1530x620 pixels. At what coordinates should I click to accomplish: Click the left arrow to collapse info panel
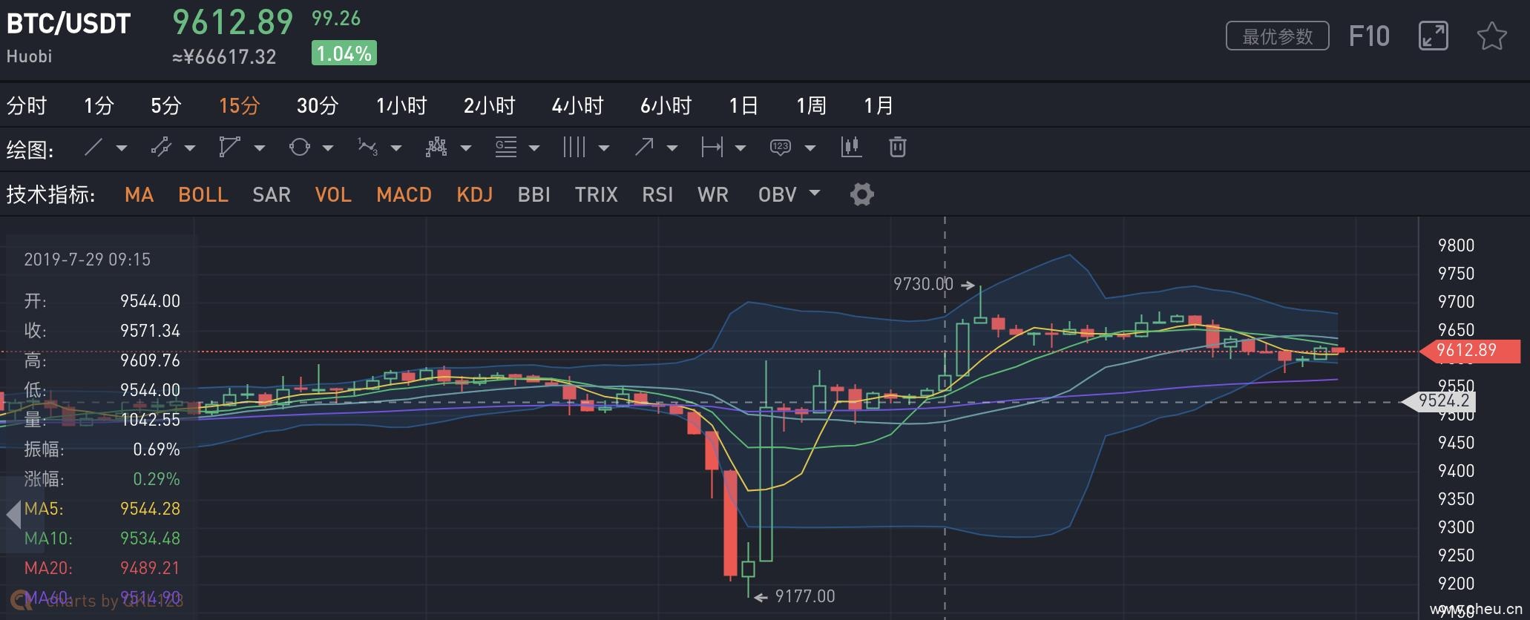click(13, 514)
